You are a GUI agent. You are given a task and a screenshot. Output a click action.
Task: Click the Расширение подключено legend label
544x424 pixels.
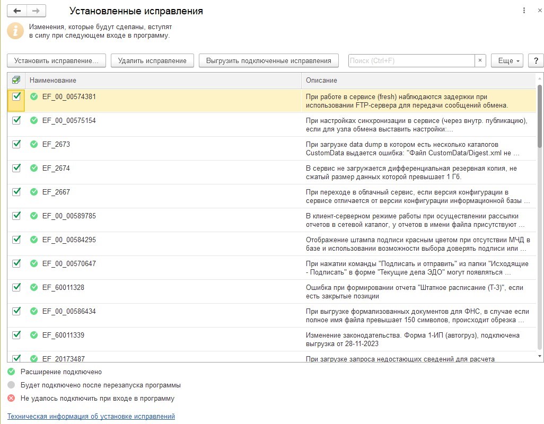61,372
